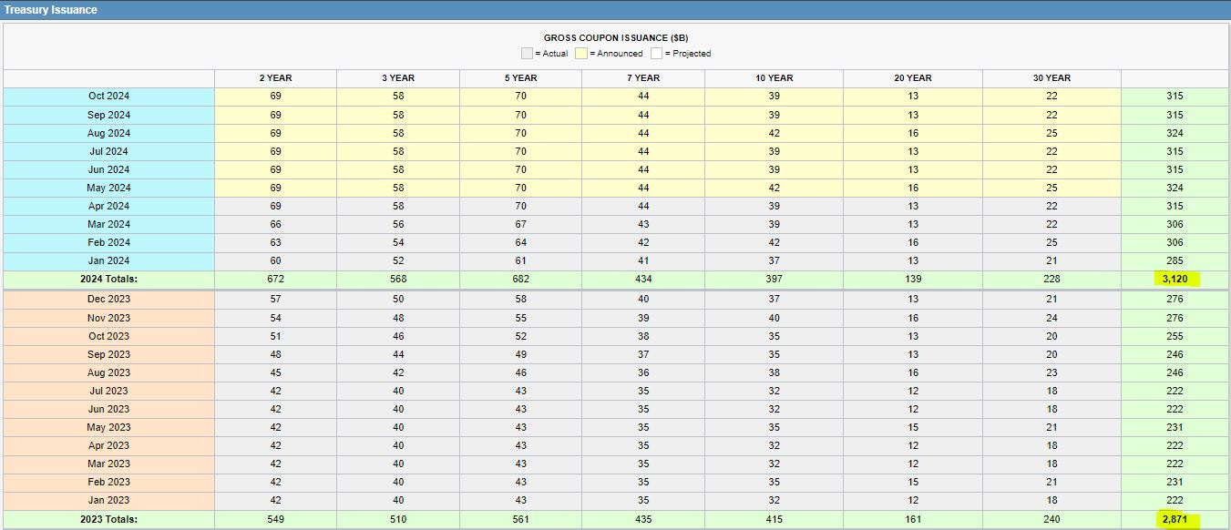
Task: Click the Oct 2023 row label
Action: click(109, 336)
